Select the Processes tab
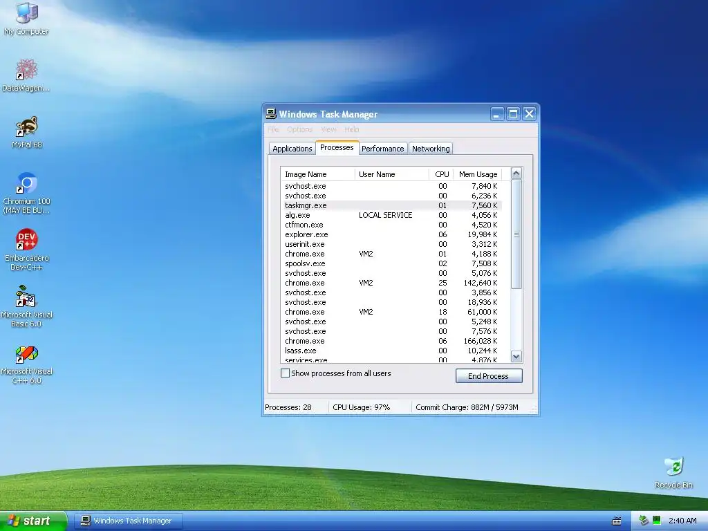Screen dimensions: 708x531 pyautogui.click(x=337, y=148)
